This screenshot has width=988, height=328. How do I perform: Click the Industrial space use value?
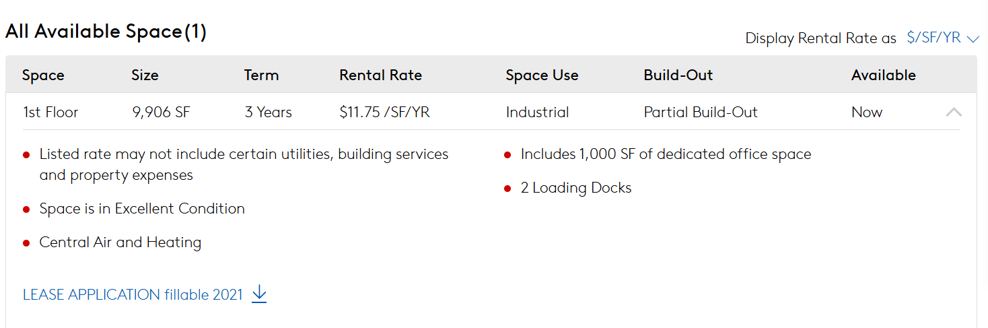[537, 112]
